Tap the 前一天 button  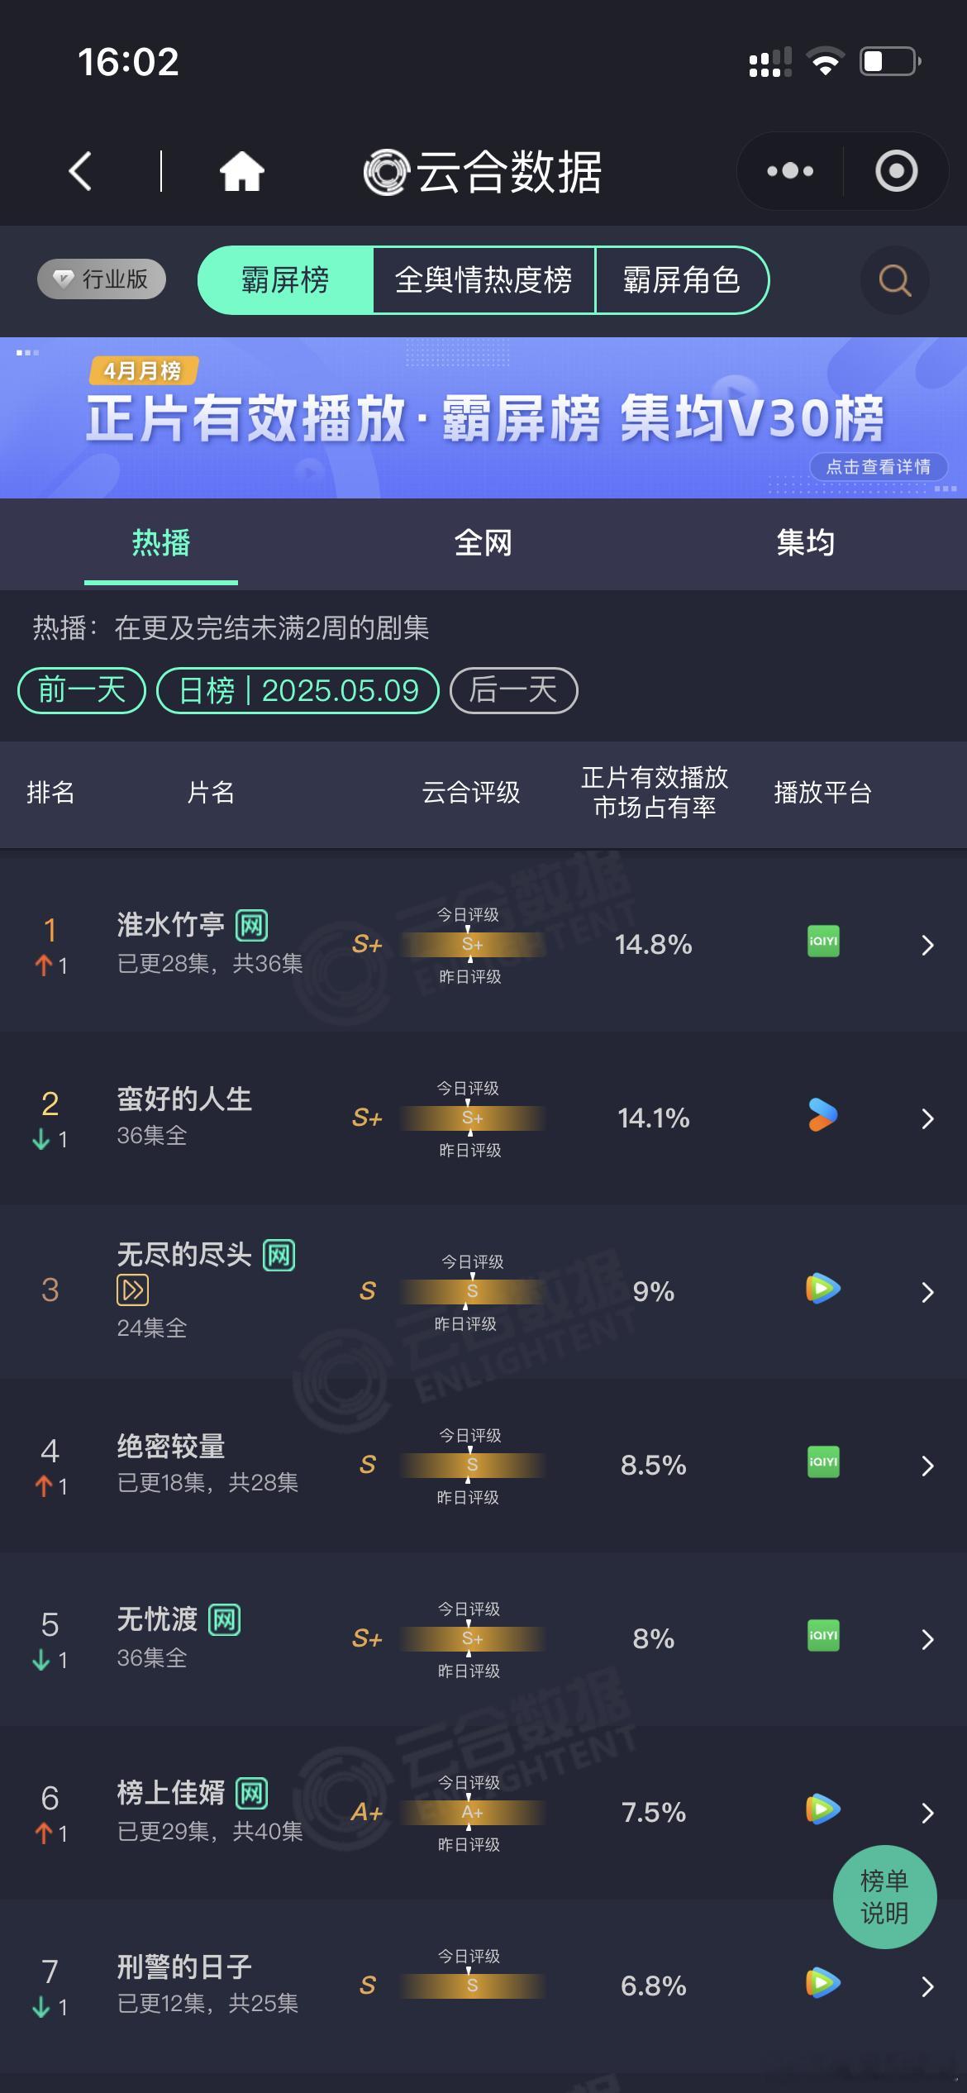click(x=81, y=690)
